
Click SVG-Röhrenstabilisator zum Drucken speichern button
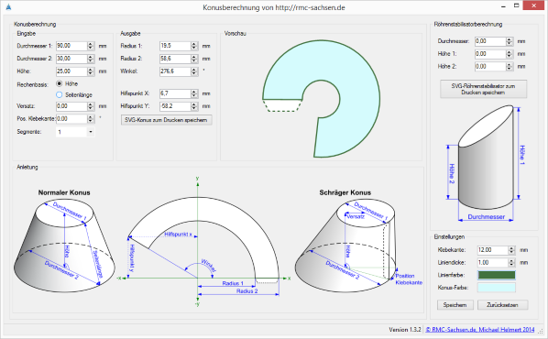click(483, 89)
